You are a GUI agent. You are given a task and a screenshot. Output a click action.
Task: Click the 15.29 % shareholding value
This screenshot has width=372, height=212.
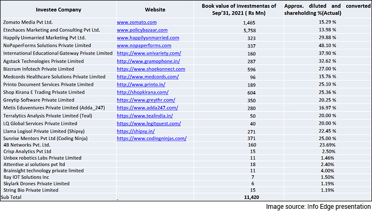327,22
